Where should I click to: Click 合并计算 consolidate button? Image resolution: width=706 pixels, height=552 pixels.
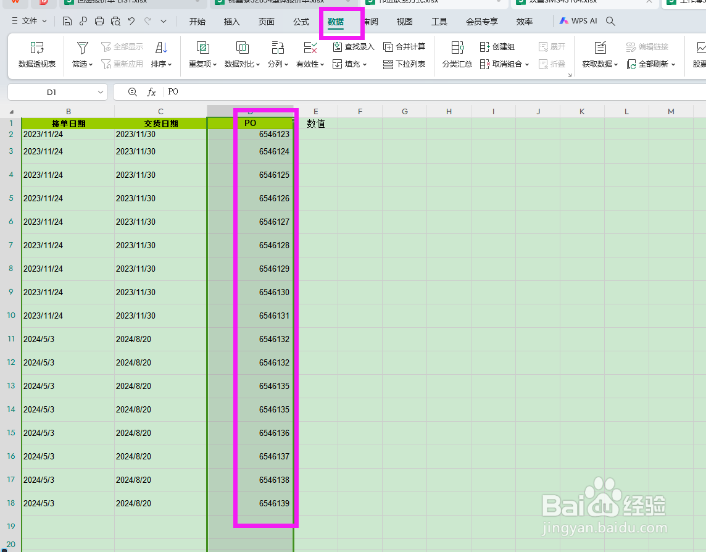(x=404, y=46)
